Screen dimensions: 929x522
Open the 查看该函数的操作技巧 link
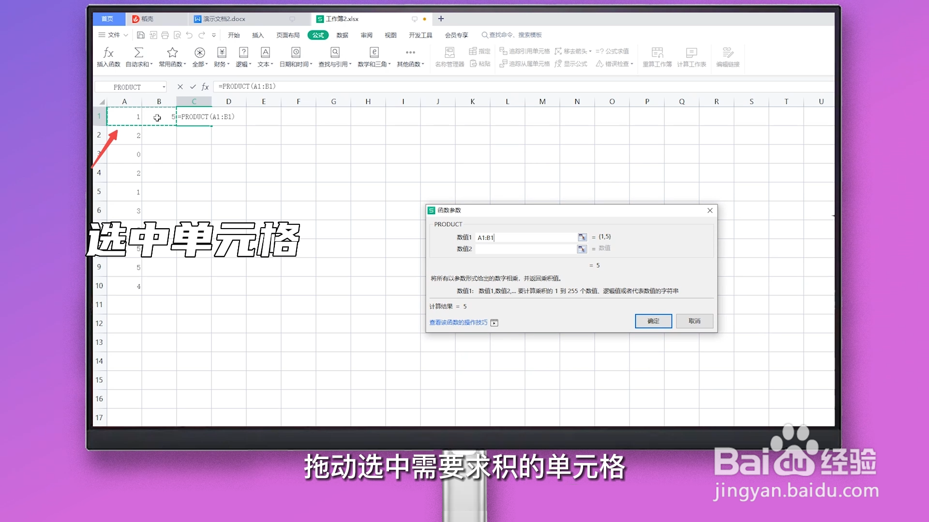click(458, 322)
